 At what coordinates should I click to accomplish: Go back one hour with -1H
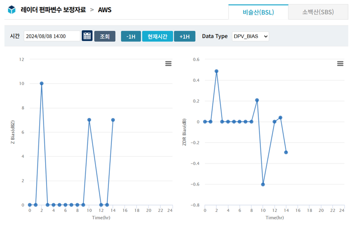[131, 36]
